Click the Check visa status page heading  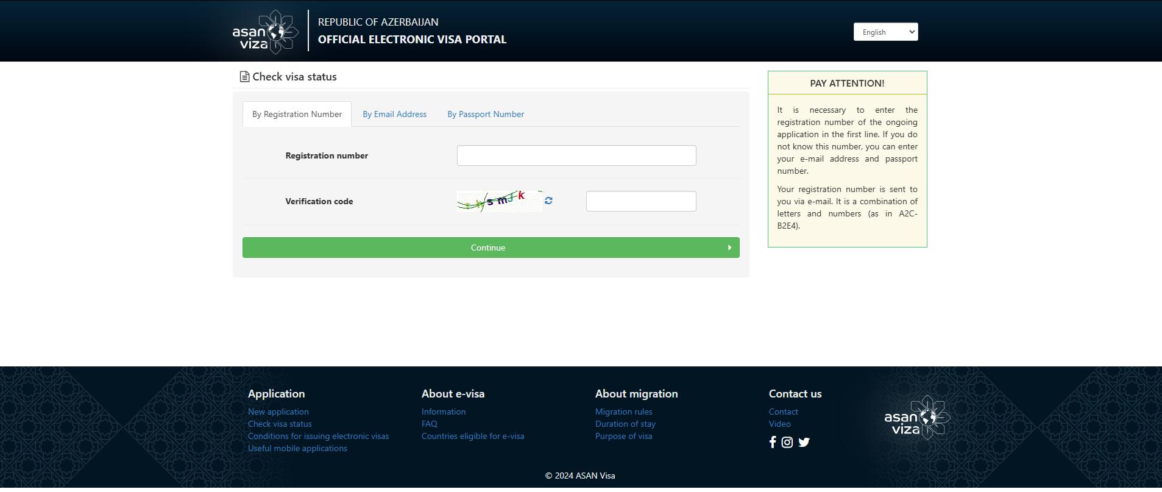[x=294, y=77]
